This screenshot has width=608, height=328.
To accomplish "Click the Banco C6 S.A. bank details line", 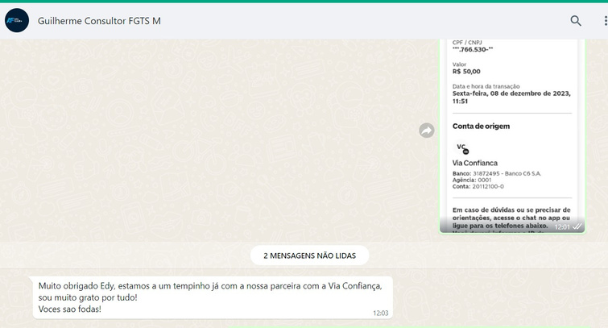I will [496, 173].
